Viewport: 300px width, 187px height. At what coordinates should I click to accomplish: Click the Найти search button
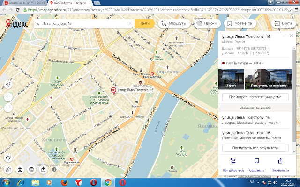144,23
